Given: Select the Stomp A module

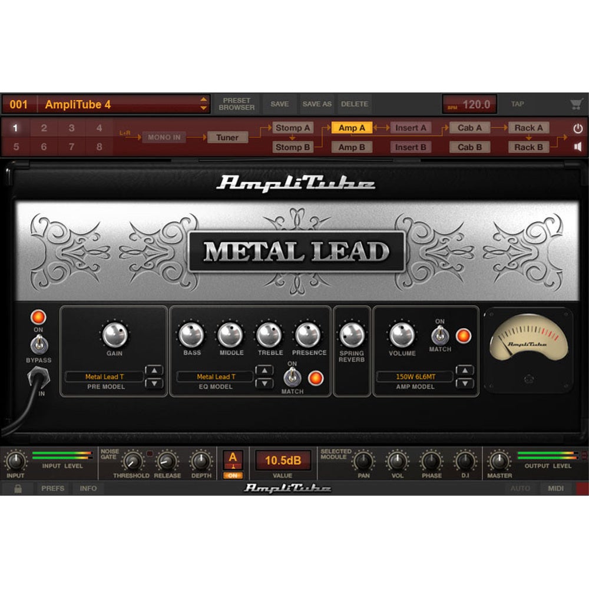Looking at the screenshot, I should tap(293, 128).
